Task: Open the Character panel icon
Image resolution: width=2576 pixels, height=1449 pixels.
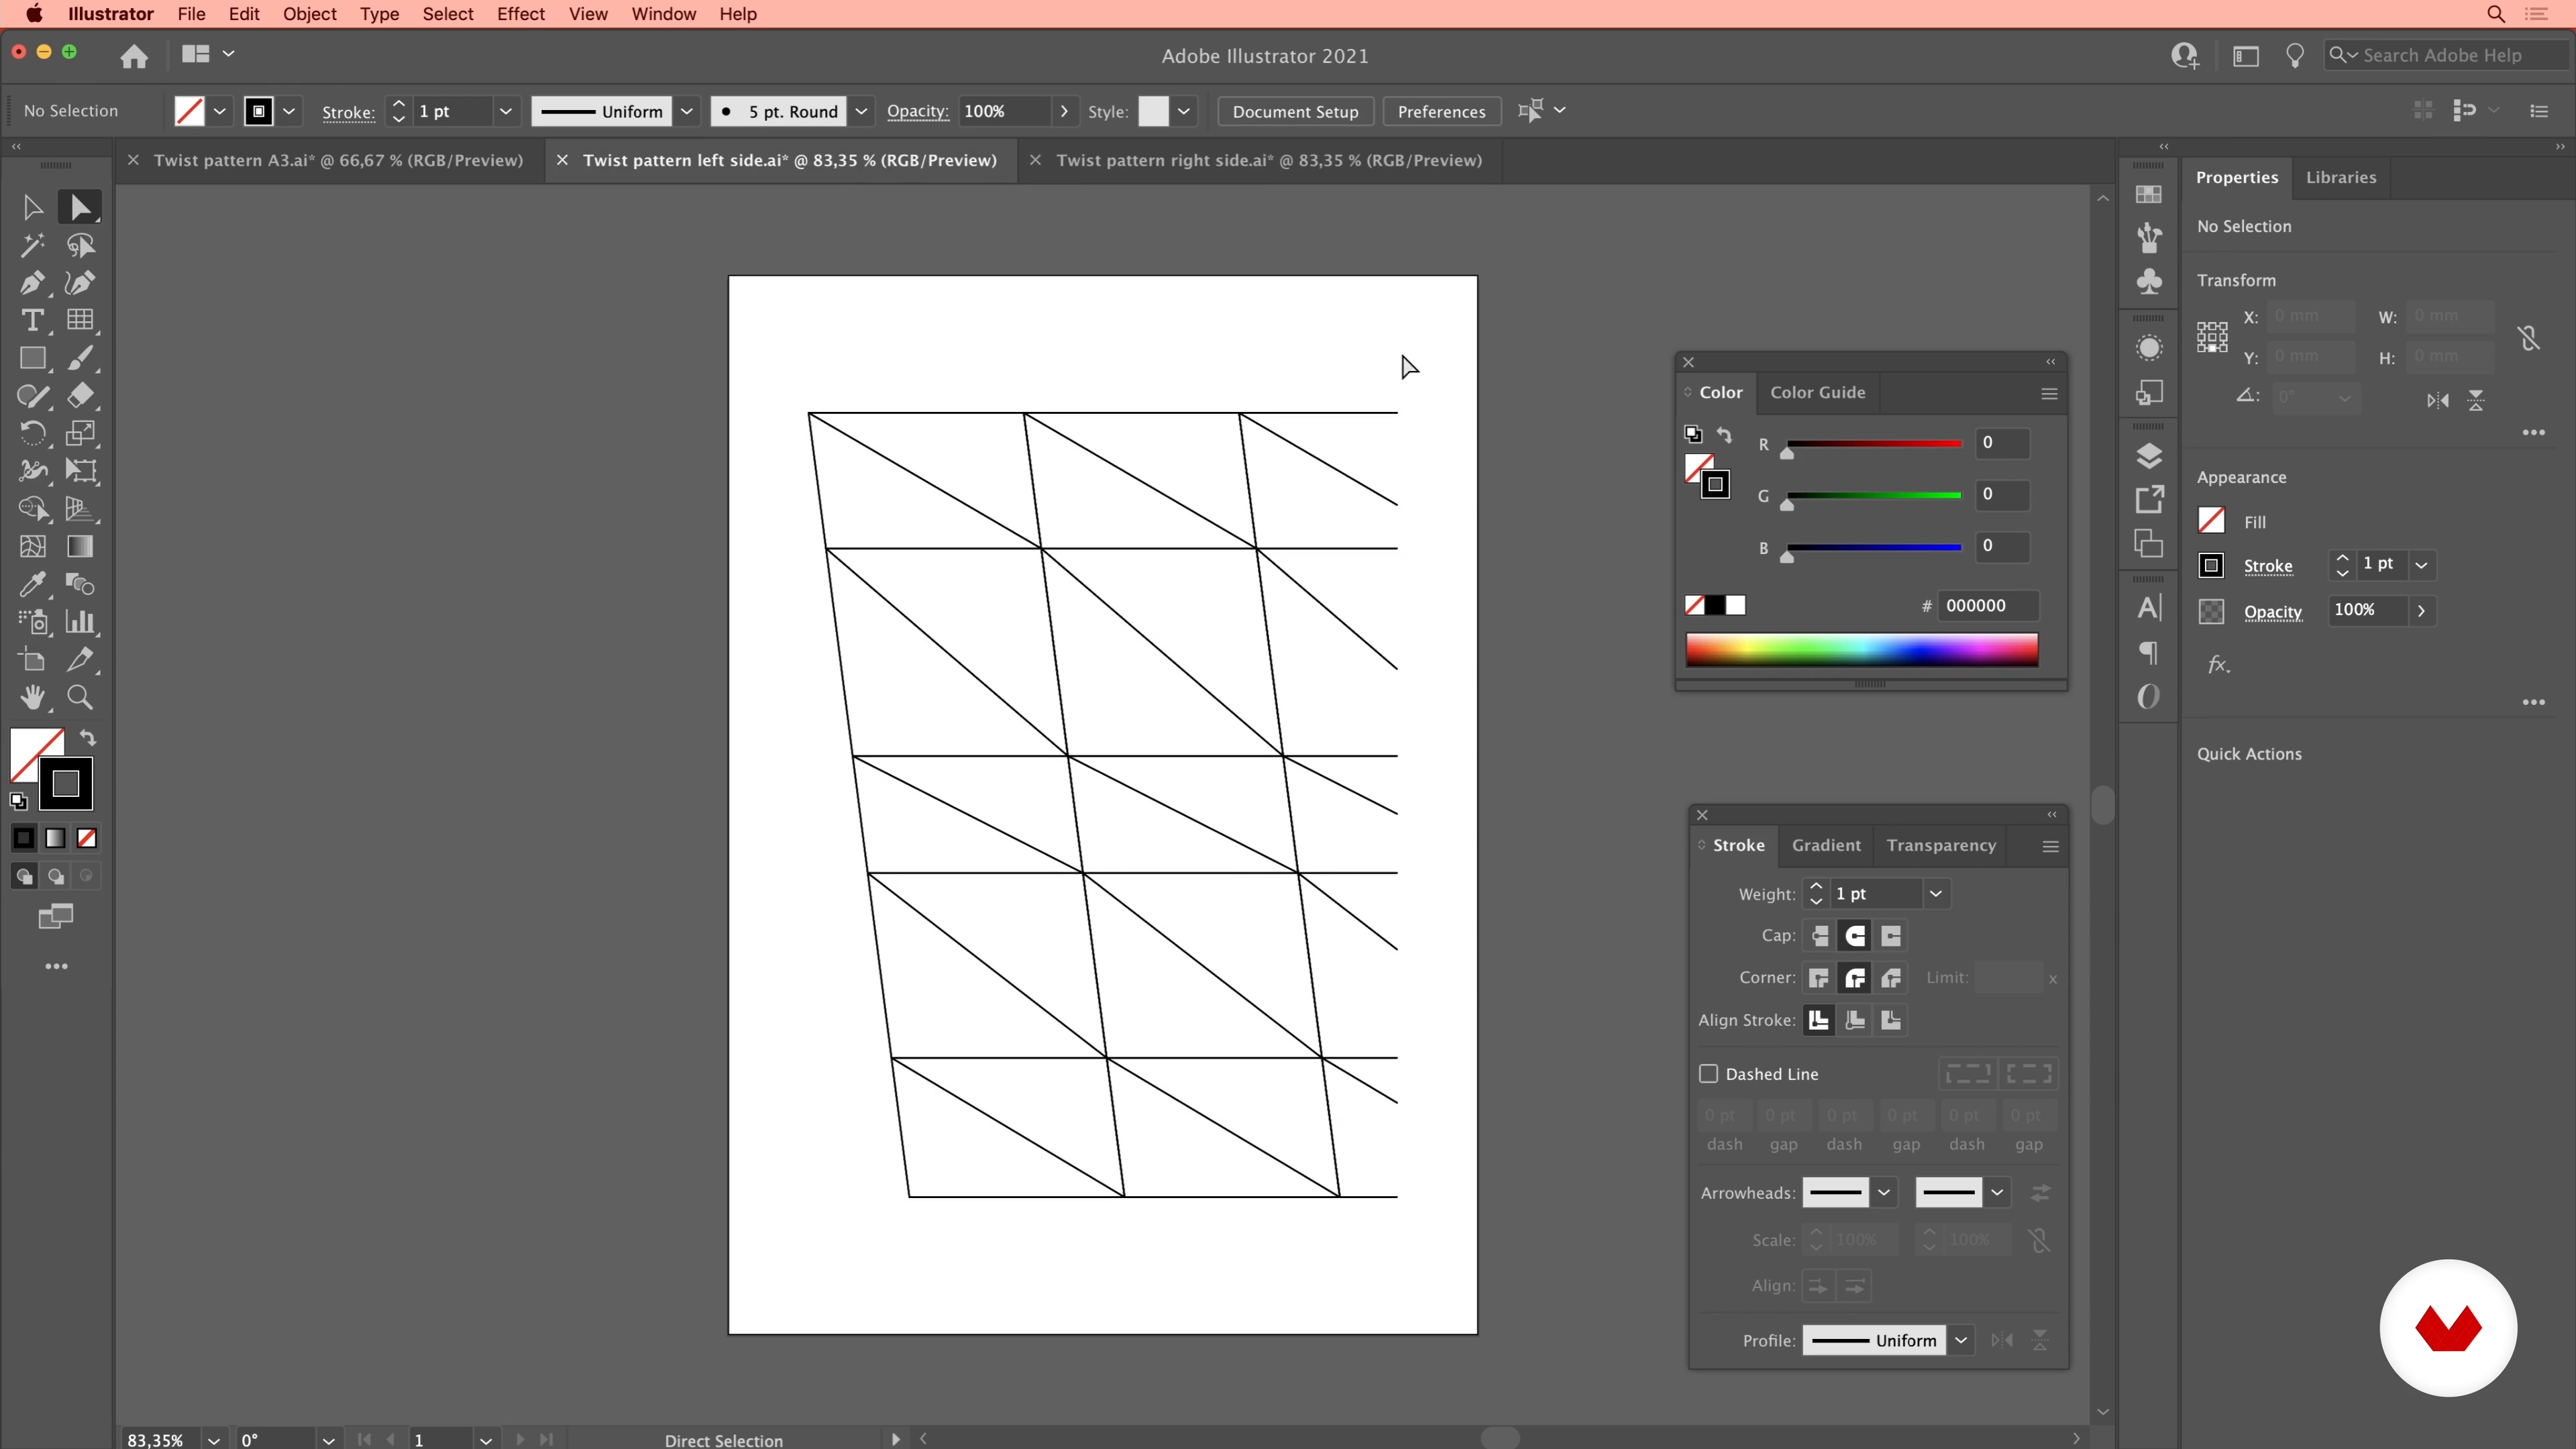Action: point(2149,608)
